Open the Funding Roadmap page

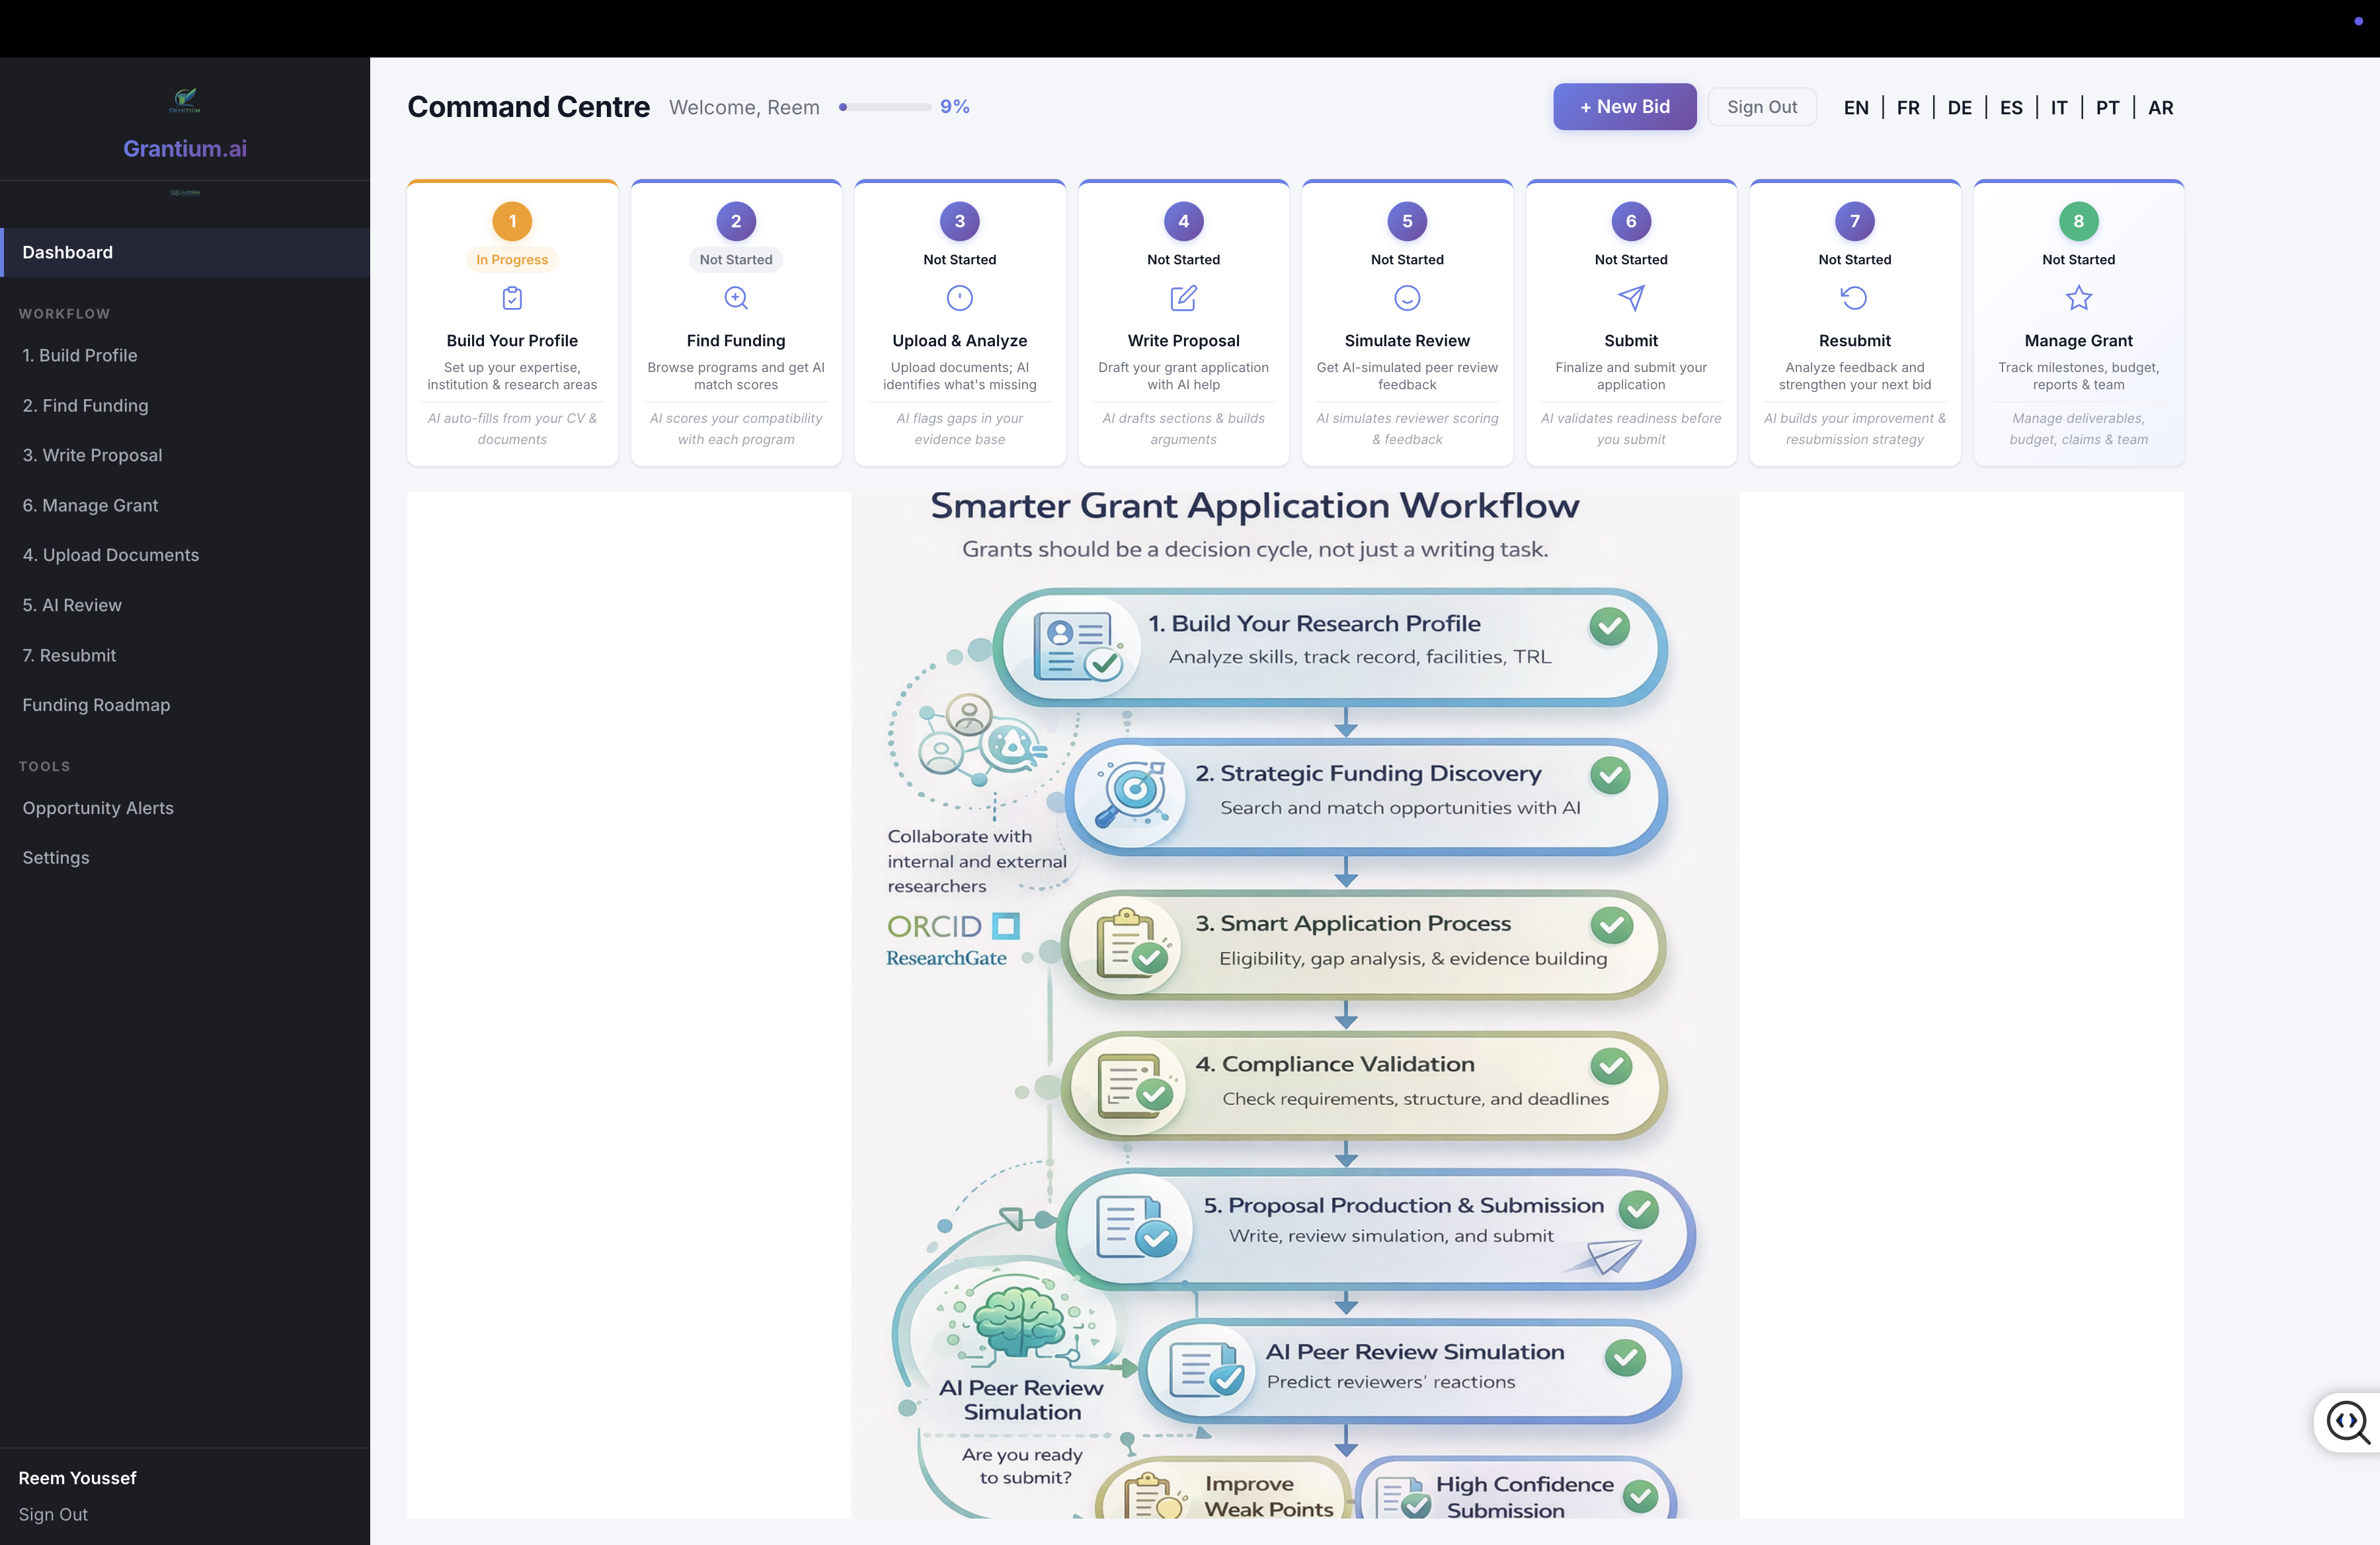[x=96, y=704]
